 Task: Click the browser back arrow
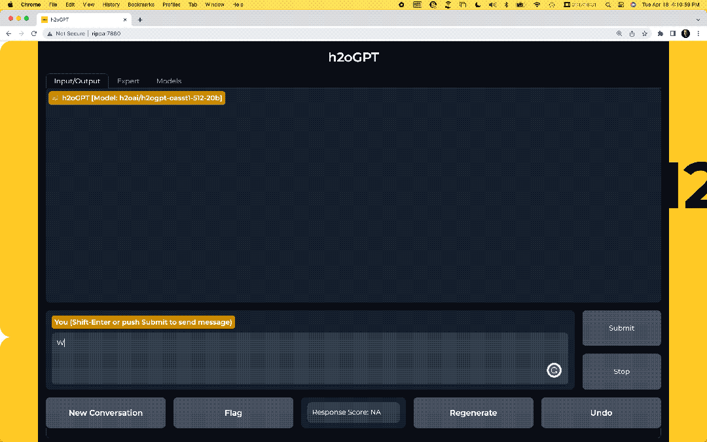9,33
